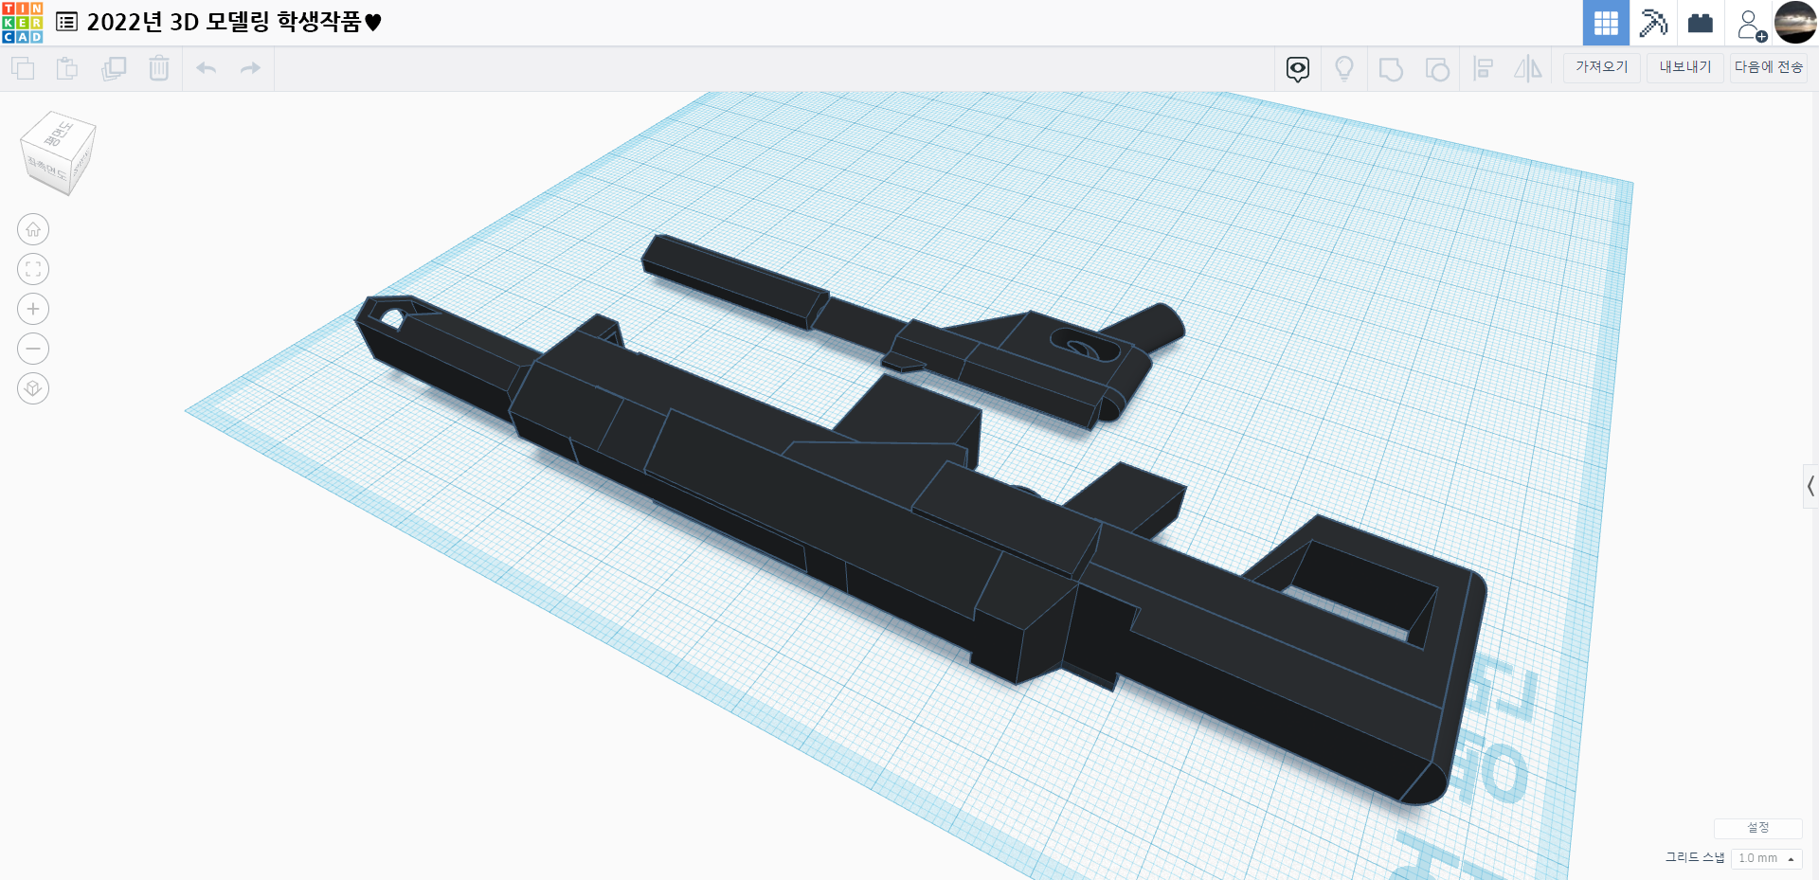
Task: Click the Fit all in view button
Action: point(33,269)
